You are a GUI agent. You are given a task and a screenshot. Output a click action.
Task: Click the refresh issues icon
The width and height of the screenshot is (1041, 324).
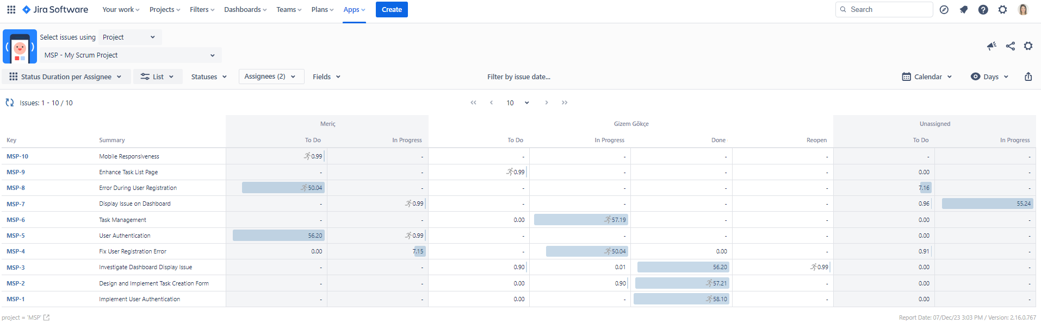pyautogui.click(x=9, y=103)
